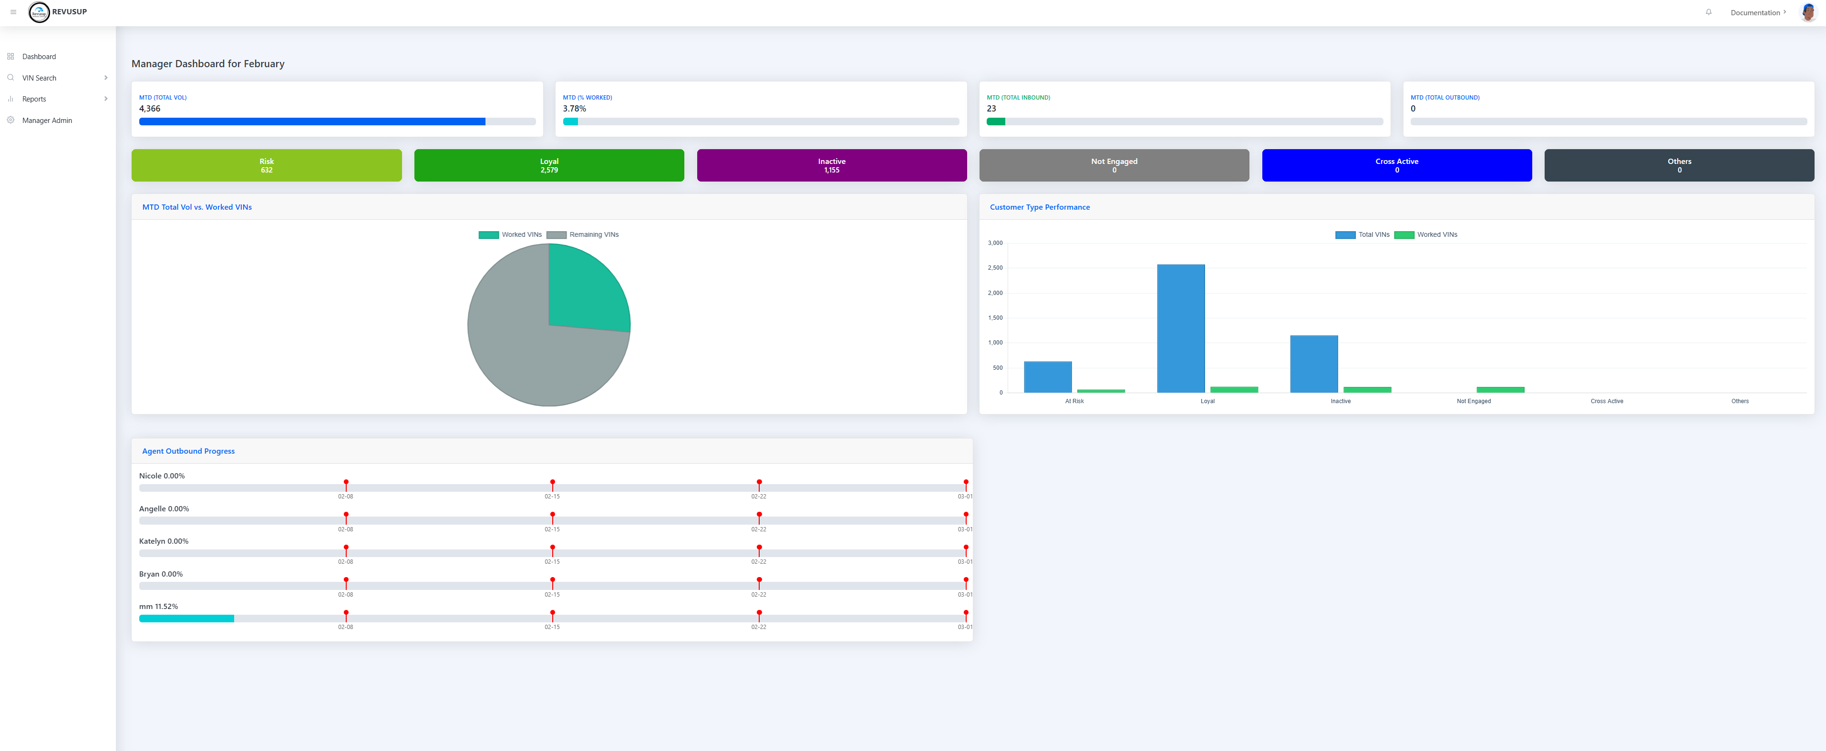The height and width of the screenshot is (751, 1826).
Task: Click the user profile avatar
Action: (x=1809, y=12)
